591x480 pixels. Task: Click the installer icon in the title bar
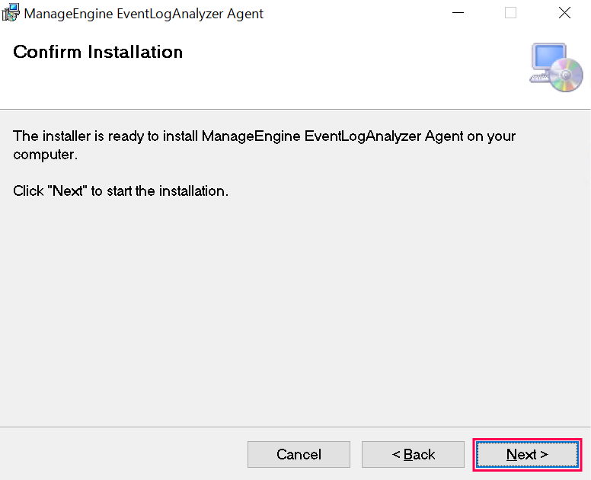(x=10, y=13)
